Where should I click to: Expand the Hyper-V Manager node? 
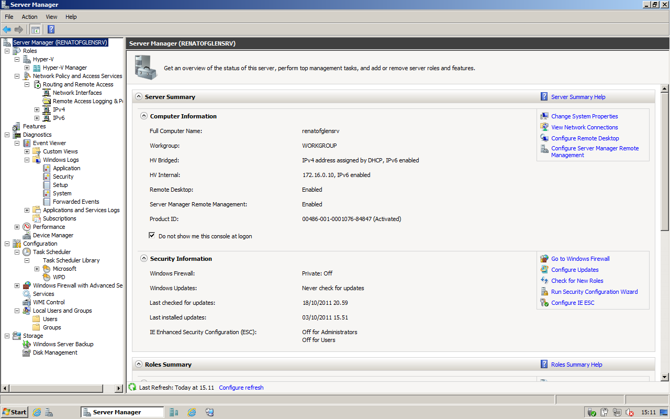(x=27, y=68)
